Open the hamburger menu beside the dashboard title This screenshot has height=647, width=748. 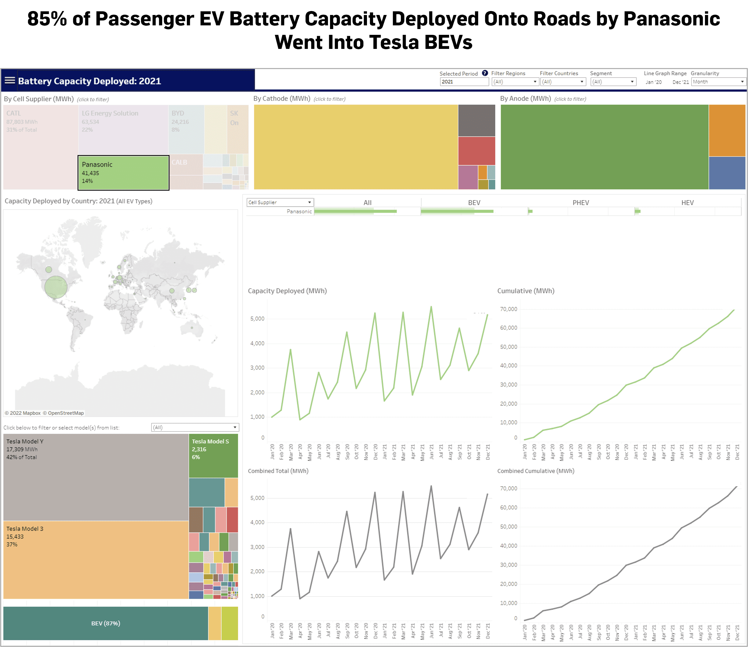pyautogui.click(x=10, y=80)
